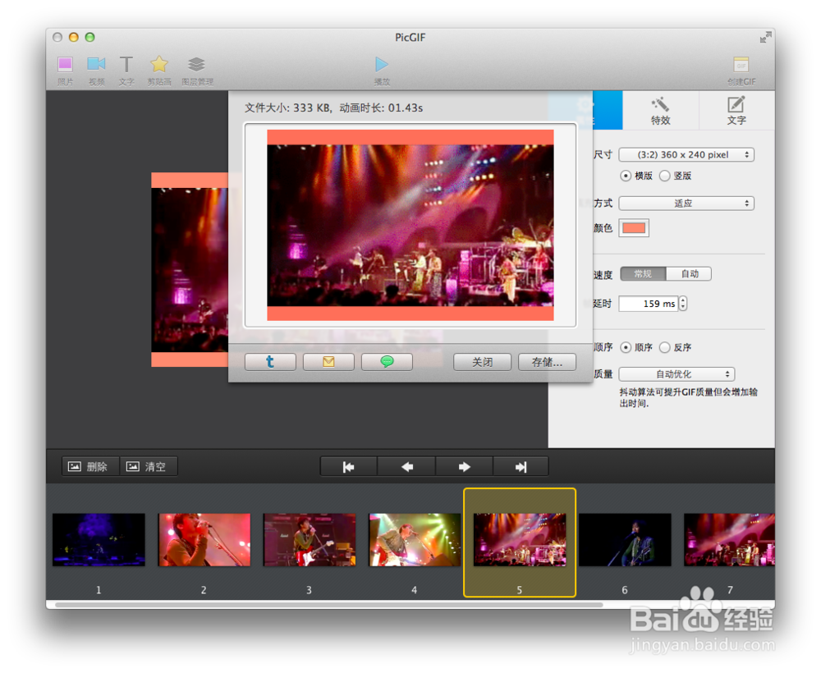821x673 pixels.
Task: Jump to the first frame
Action: (349, 466)
